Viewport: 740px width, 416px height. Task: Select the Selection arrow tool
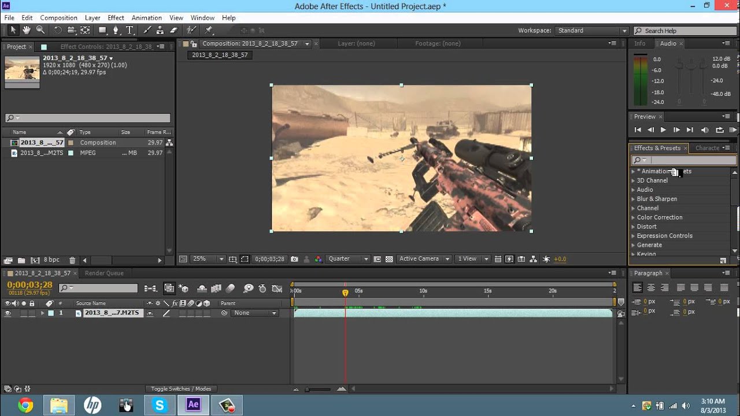point(13,30)
